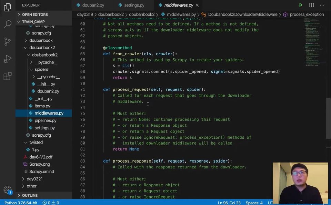Image resolution: width=331 pixels, height=205 pixels.
Task: Open the editor More Actions ellipsis
Action: point(322,5)
